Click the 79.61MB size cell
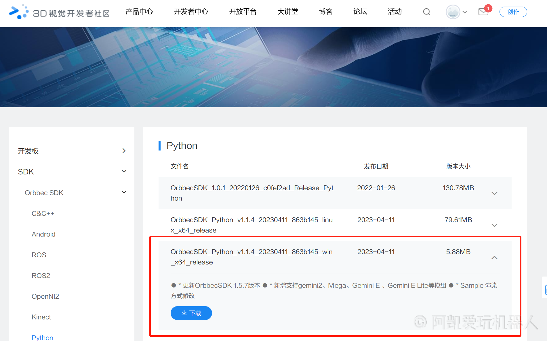547x341 pixels. (458, 220)
